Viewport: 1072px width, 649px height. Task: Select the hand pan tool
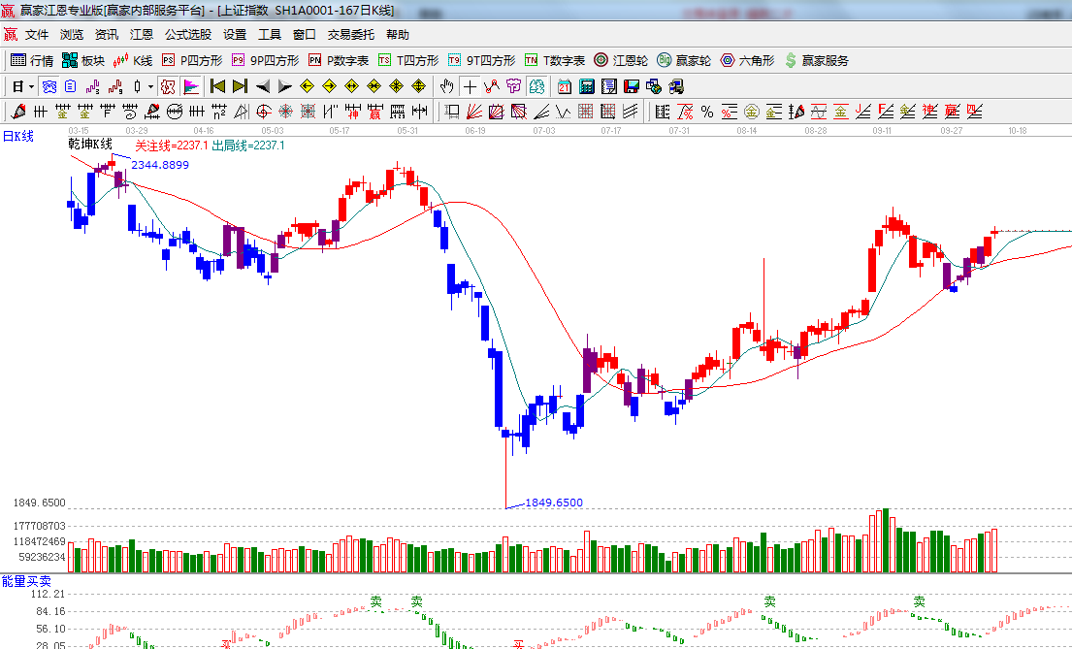(446, 86)
